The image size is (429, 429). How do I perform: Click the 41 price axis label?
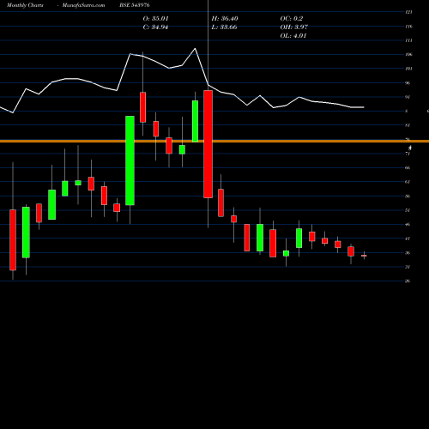coord(408,239)
